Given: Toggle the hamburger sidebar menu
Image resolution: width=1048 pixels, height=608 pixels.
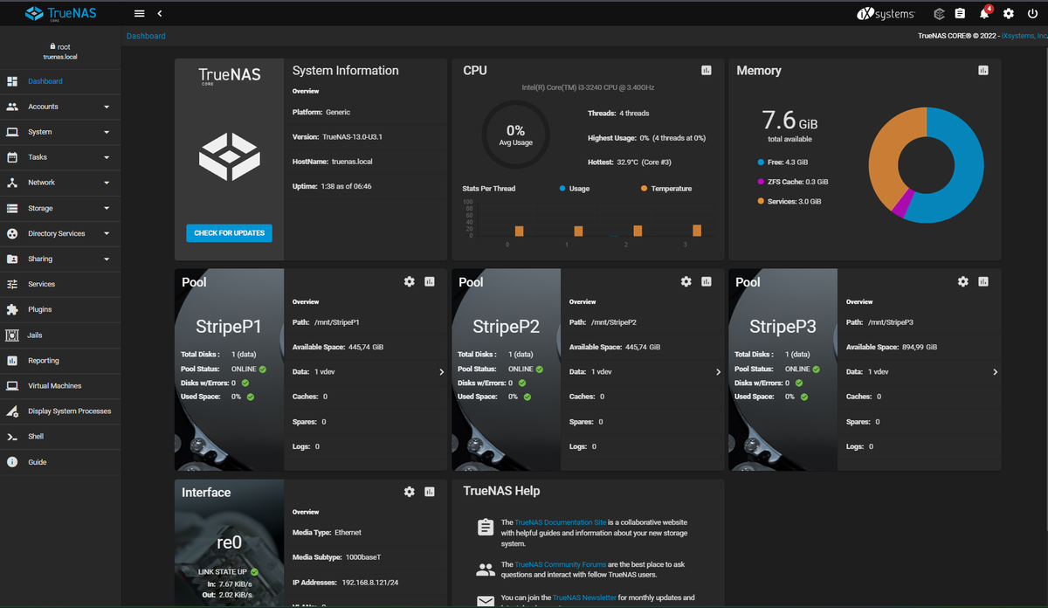Looking at the screenshot, I should point(140,14).
